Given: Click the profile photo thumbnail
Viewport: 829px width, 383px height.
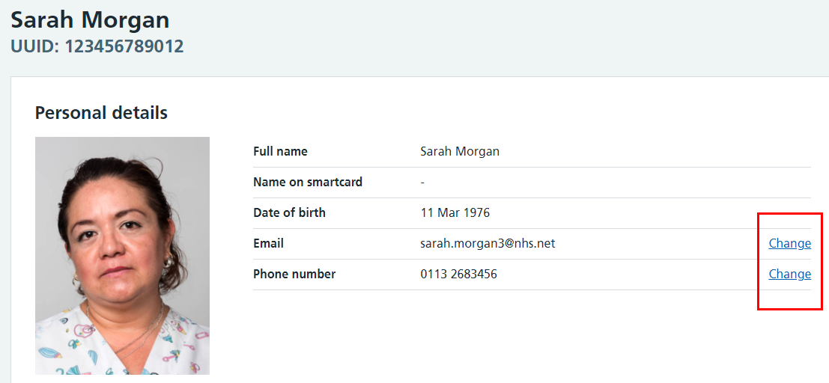Looking at the screenshot, I should pyautogui.click(x=122, y=256).
